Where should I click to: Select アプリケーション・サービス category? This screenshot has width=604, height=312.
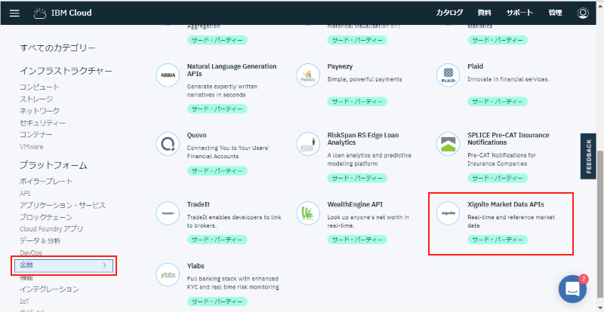[x=63, y=205]
